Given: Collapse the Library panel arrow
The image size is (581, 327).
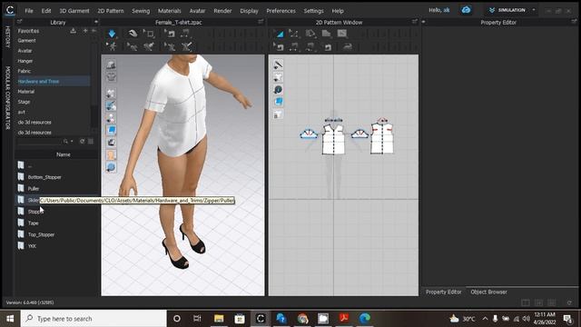Looking at the screenshot, I should pyautogui.click(x=96, y=22).
